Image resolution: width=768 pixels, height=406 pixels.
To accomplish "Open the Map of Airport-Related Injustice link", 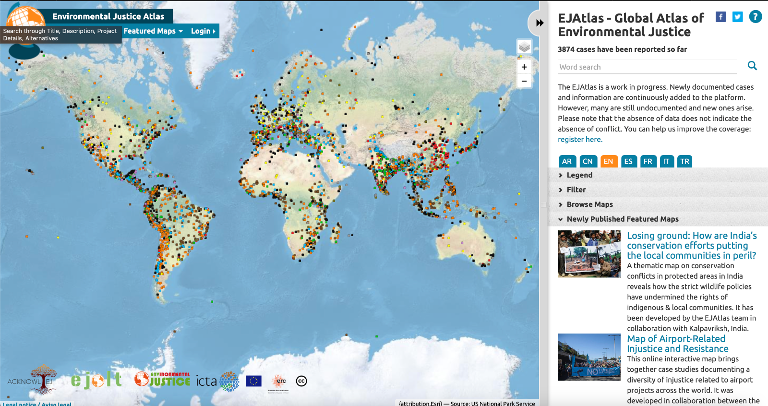I will pos(678,344).
